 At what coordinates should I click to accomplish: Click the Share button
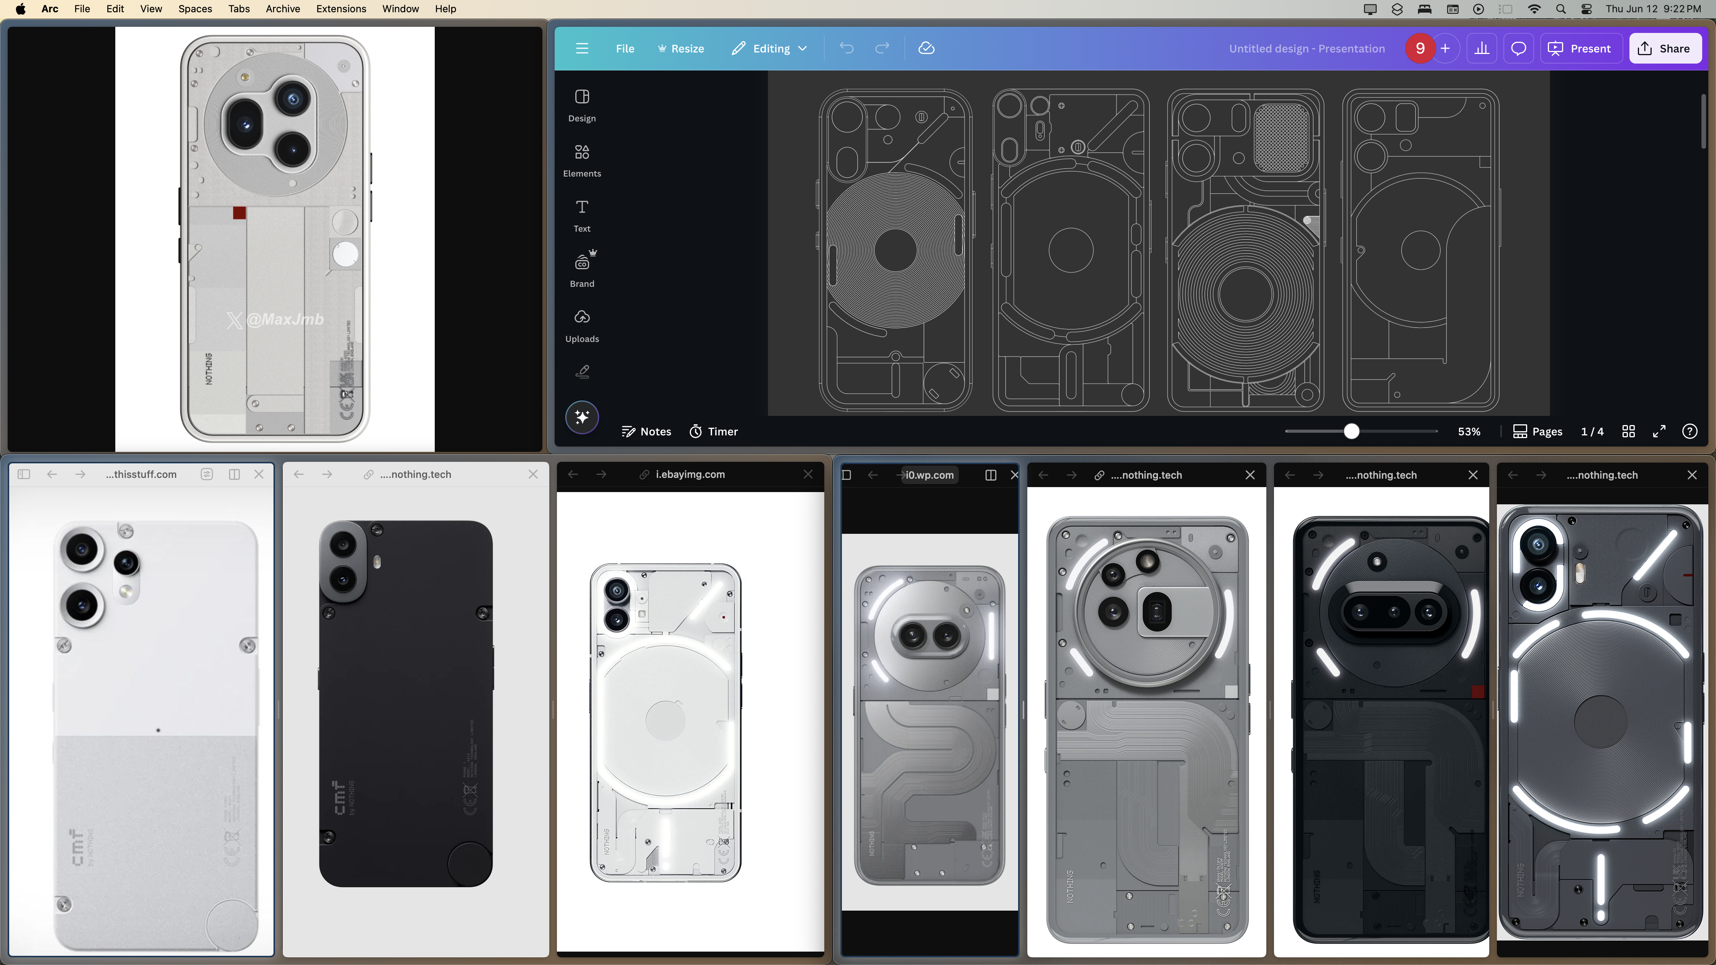(1665, 48)
